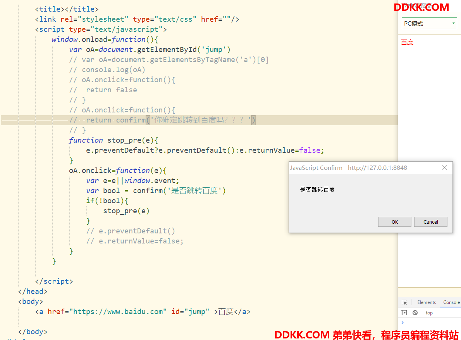Clear the console with the ban icon

pyautogui.click(x=415, y=312)
